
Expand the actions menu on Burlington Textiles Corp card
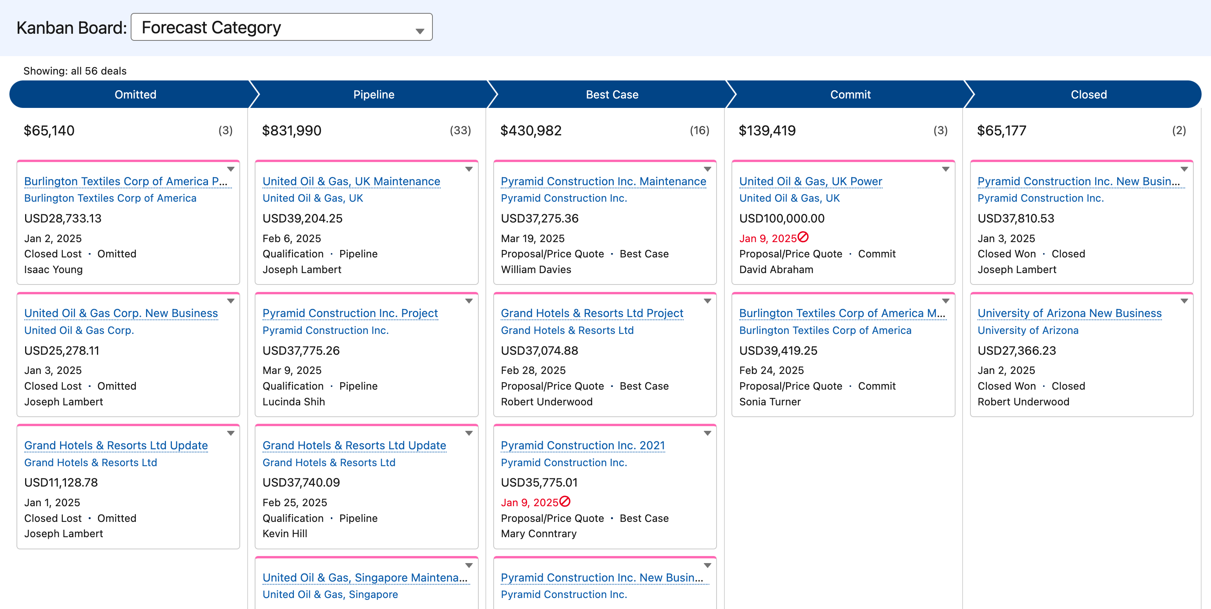pyautogui.click(x=231, y=169)
